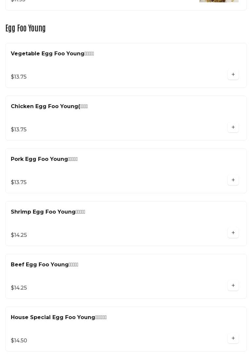
Task: Click the Egg Foo Young section heading
Action: [x=26, y=29]
